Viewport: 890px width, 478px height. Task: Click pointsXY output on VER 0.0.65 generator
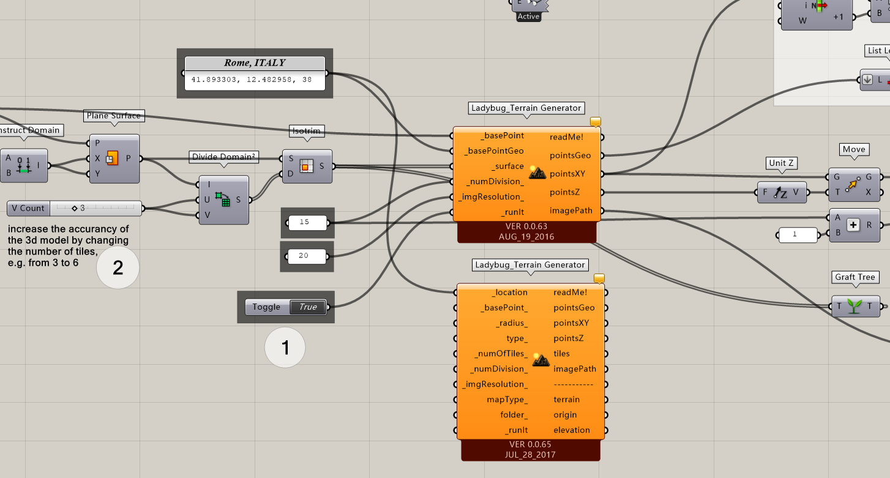(571, 323)
